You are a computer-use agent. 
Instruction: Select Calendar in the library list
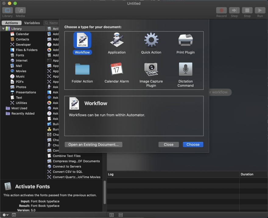(23, 34)
